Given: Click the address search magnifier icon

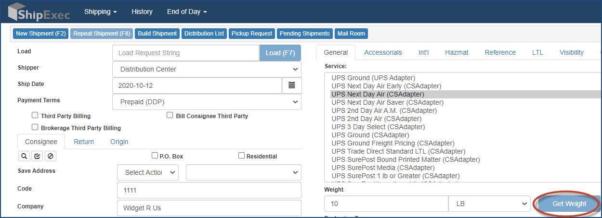Looking at the screenshot, I should tap(24, 156).
